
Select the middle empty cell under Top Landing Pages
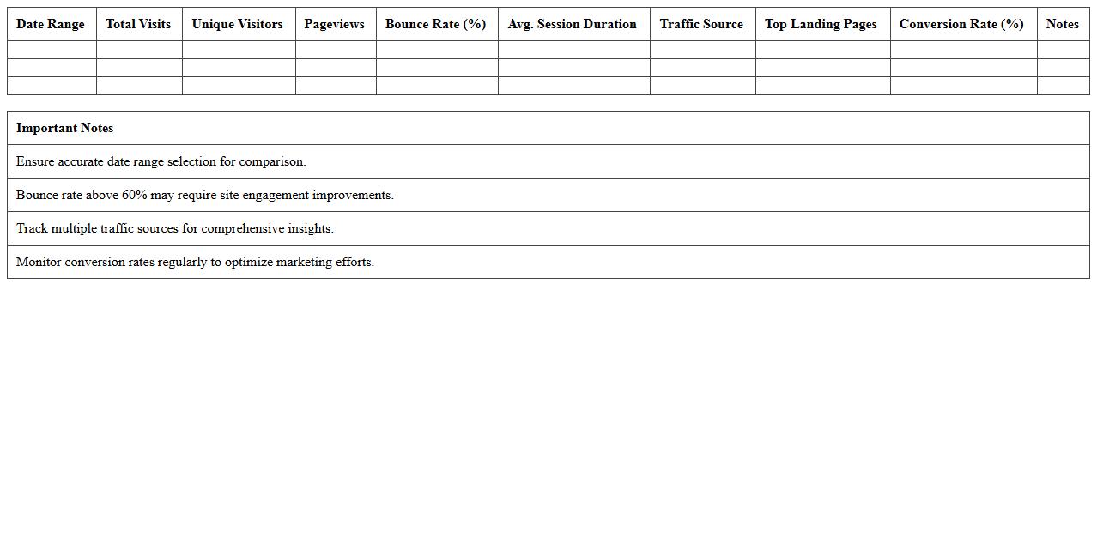coord(822,68)
